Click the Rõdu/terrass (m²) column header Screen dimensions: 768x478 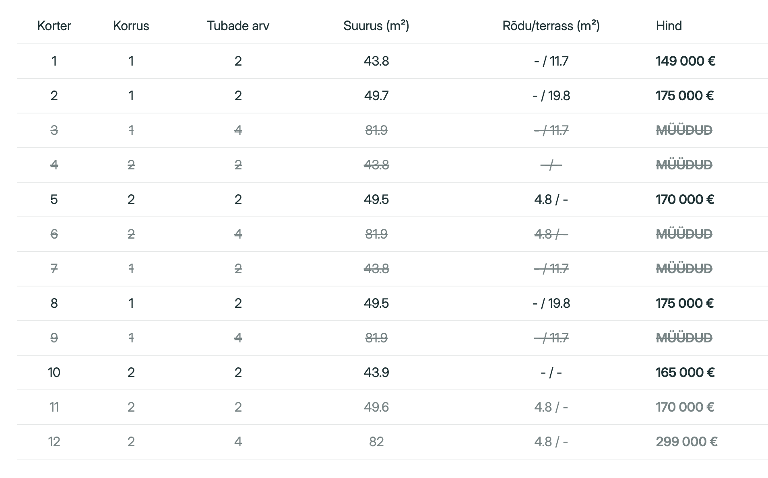551,26
